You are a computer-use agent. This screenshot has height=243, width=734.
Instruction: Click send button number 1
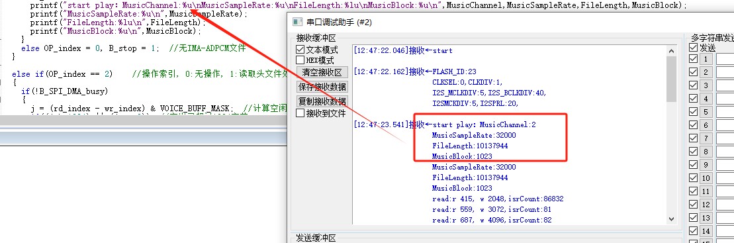click(706, 59)
